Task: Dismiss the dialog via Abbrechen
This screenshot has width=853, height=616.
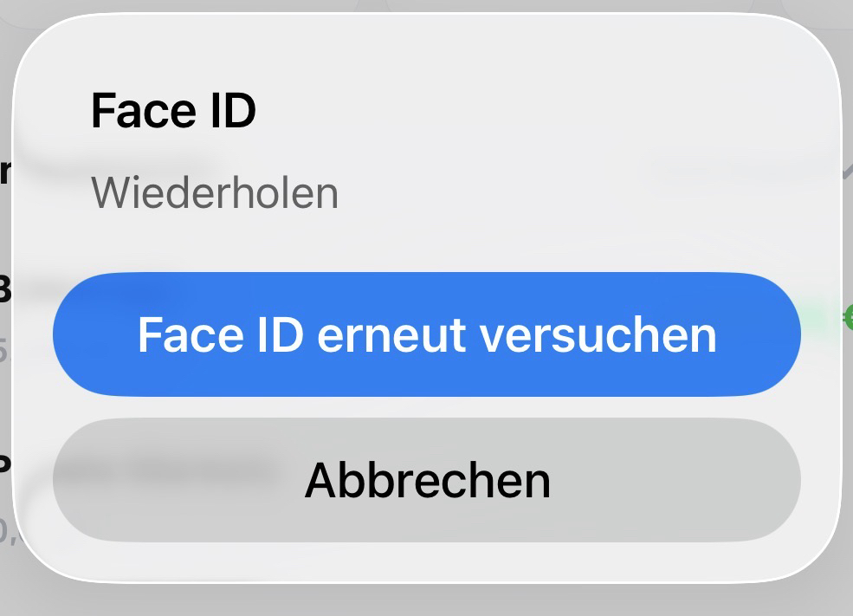Action: (426, 480)
